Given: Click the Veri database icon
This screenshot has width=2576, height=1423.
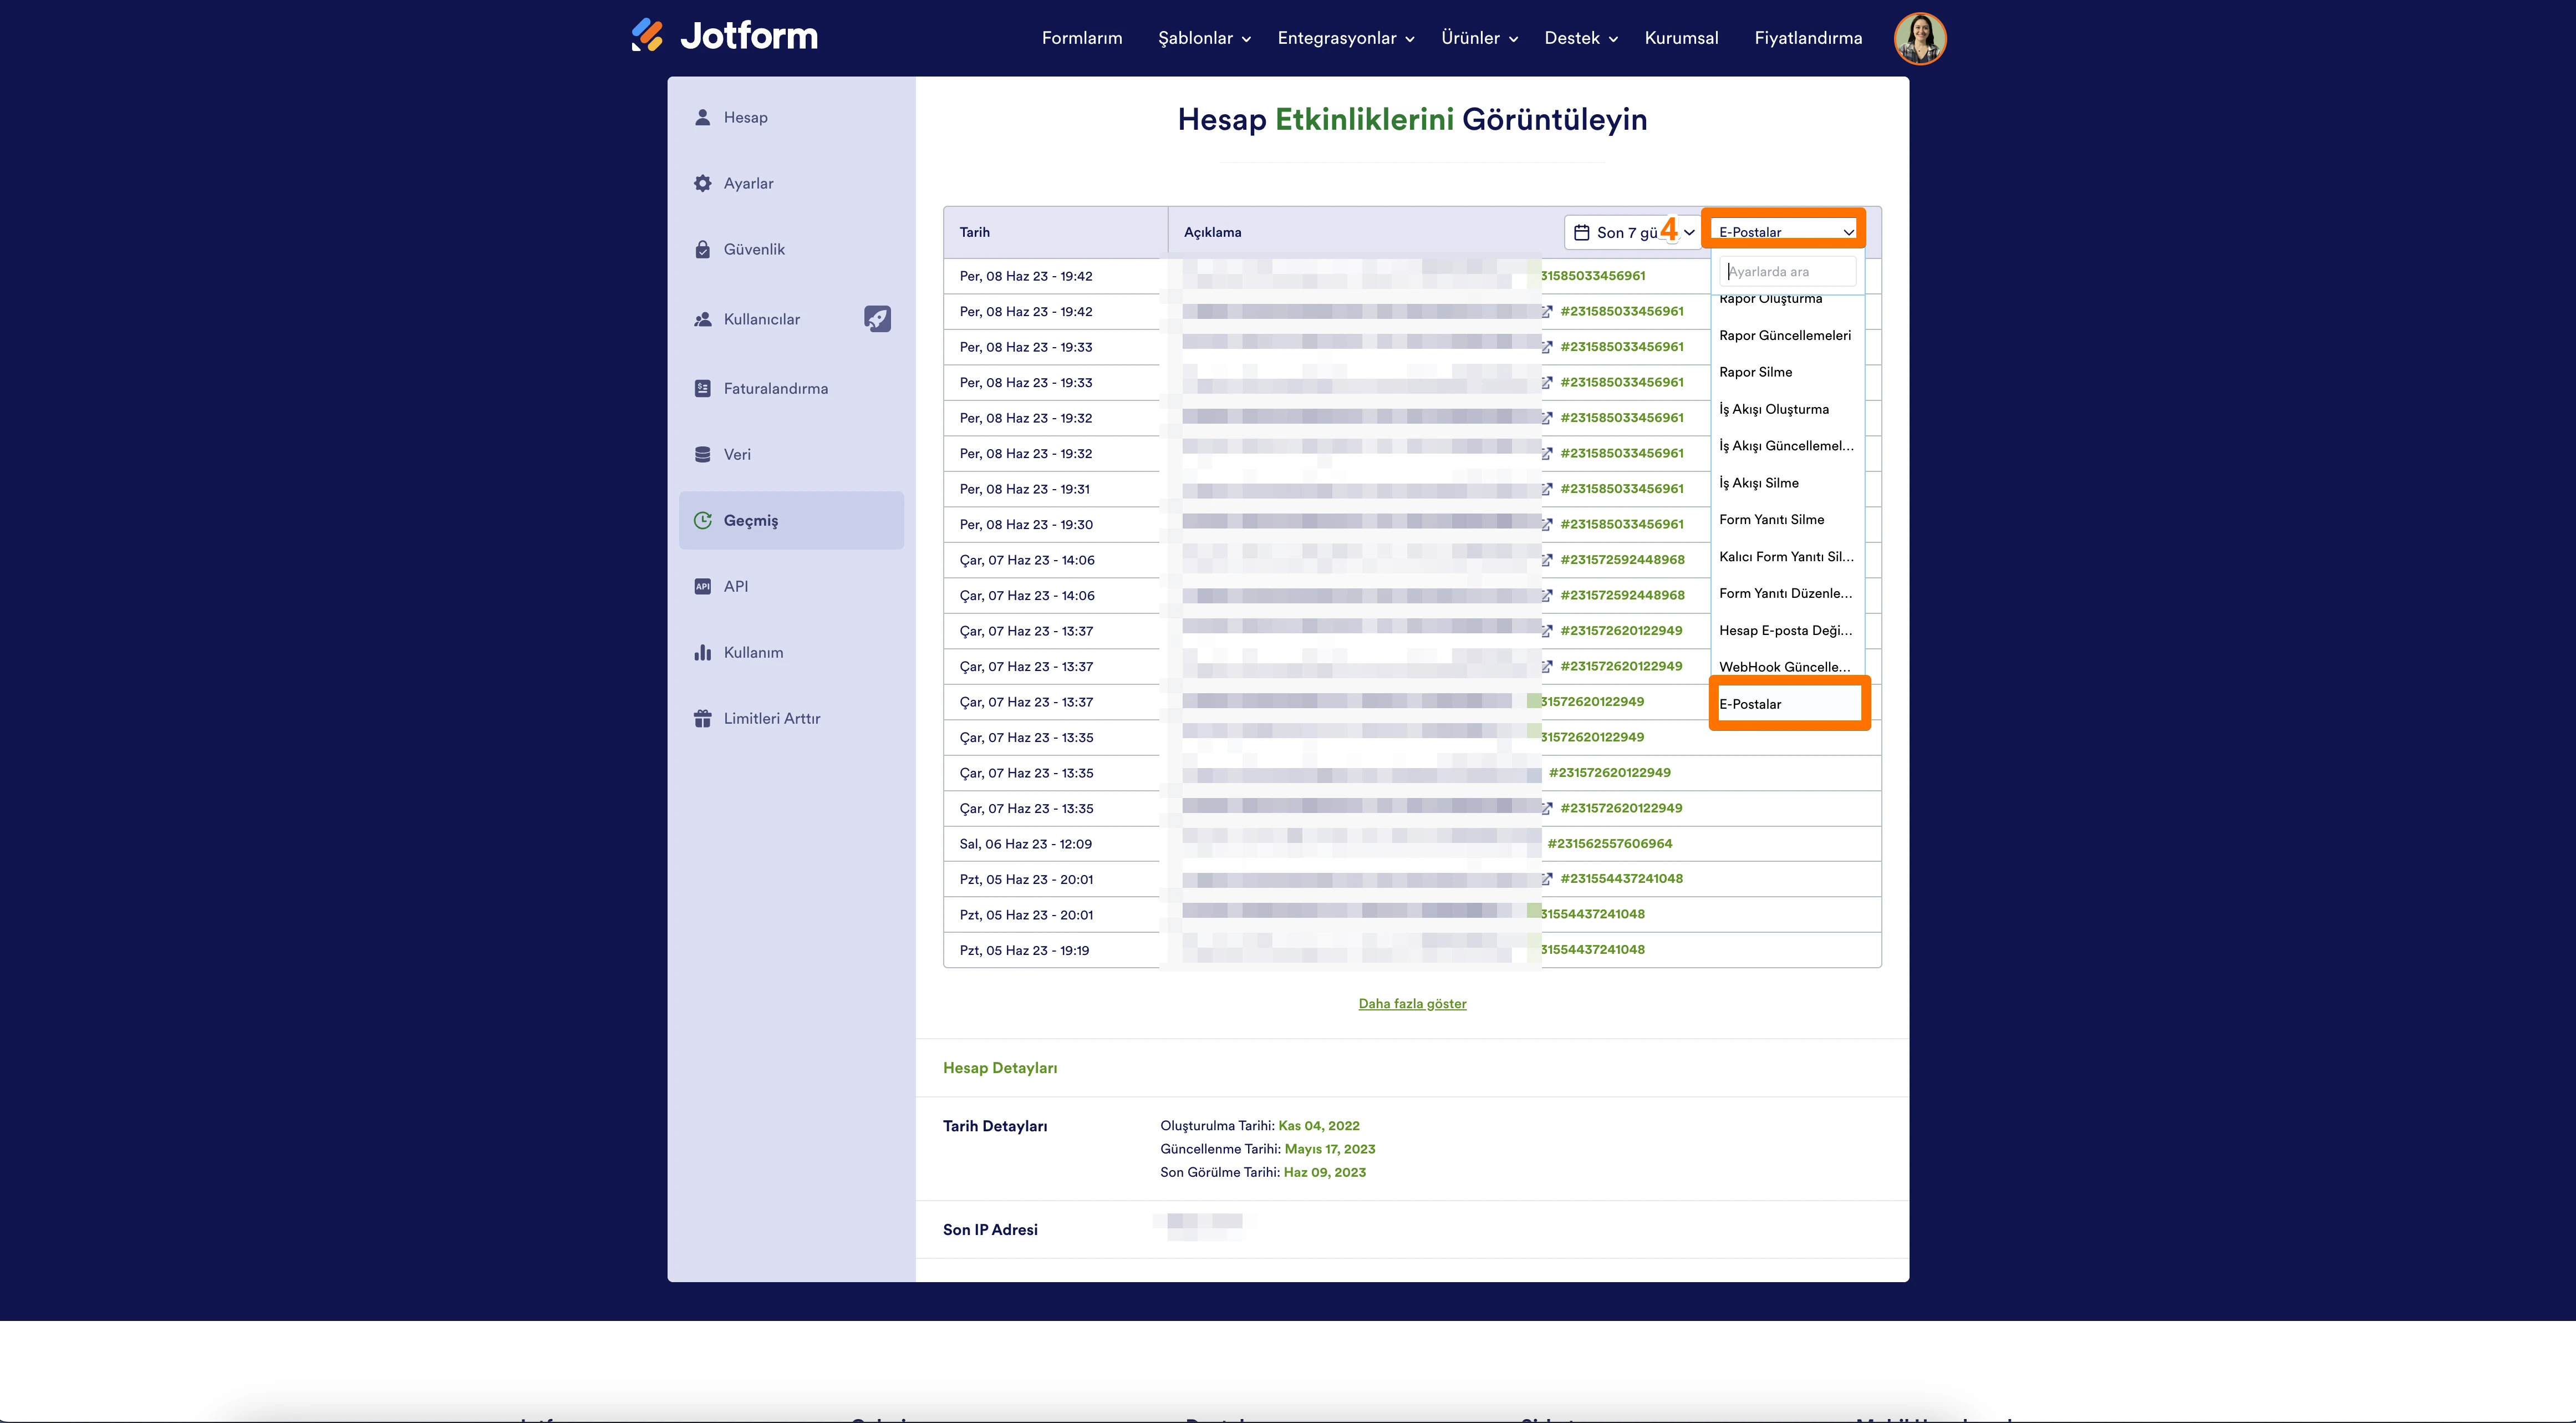Looking at the screenshot, I should click(x=703, y=454).
